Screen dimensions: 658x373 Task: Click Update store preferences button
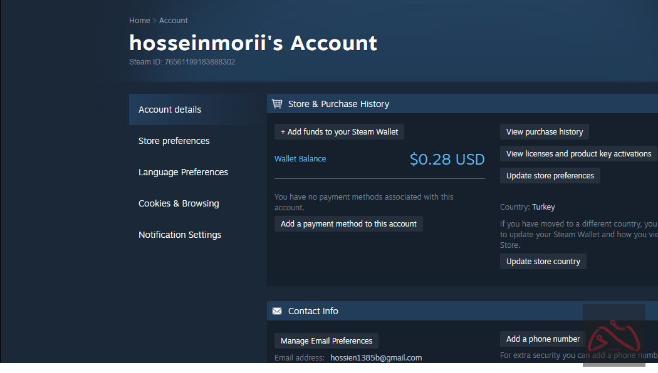[550, 176]
